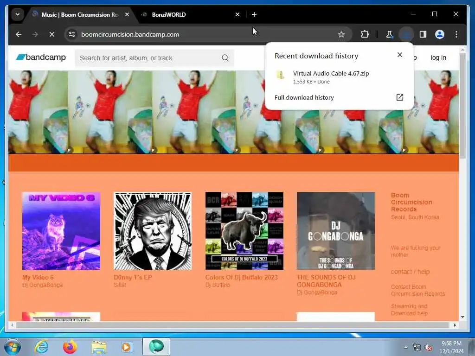The image size is (475, 356).
Task: Bookmark this page with the star icon
Action: click(341, 34)
